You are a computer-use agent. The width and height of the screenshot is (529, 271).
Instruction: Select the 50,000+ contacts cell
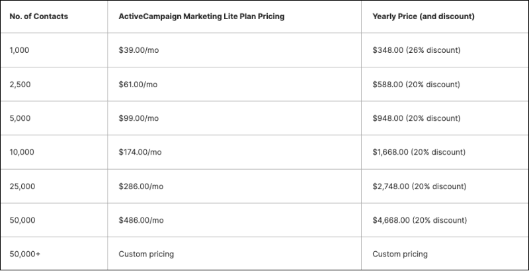25,254
